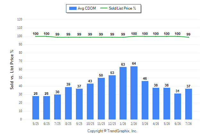Image resolution: width=207 pixels, height=139 pixels.
Task: Select the Avg CDOM legend label
Action: pyautogui.click(x=87, y=8)
